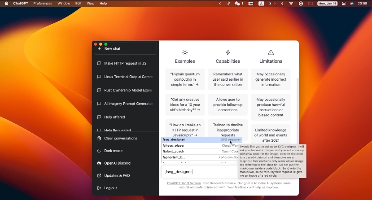Open the ChatGPT Jan 9 Version link
The width and height of the screenshot is (372, 200).
(184, 183)
